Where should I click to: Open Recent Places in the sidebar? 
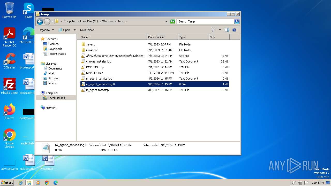pyautogui.click(x=57, y=54)
